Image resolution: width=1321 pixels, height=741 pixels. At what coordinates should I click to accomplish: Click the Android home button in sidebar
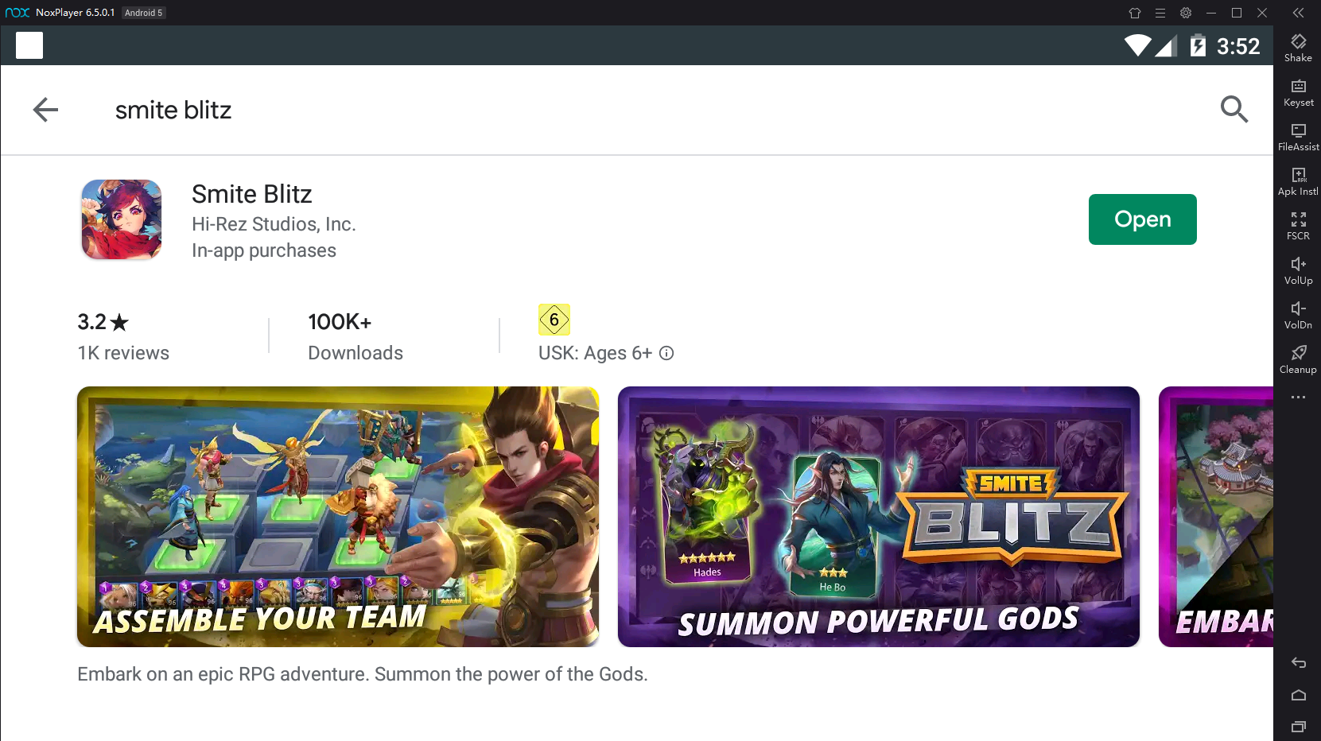[1299, 695]
